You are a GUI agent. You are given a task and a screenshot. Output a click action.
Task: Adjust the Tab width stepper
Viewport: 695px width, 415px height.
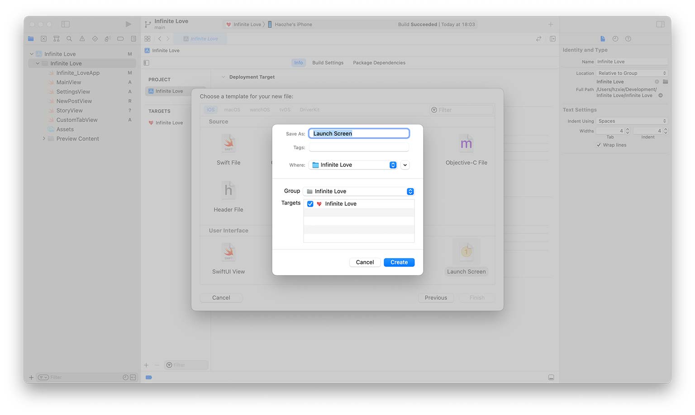click(x=628, y=131)
